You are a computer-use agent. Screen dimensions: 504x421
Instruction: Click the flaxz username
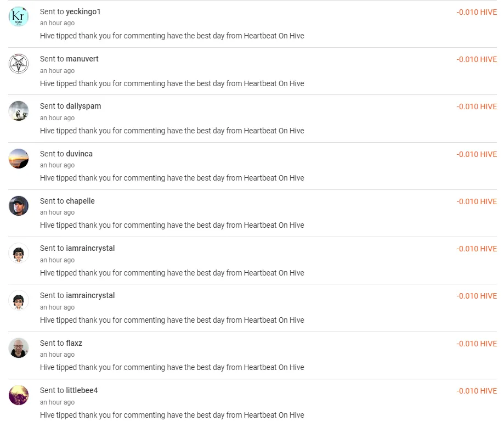click(x=74, y=343)
